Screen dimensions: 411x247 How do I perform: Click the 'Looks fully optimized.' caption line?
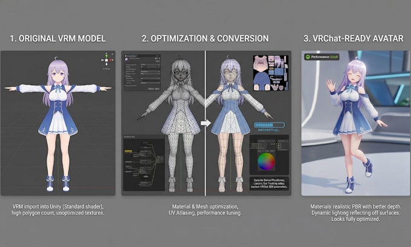(355, 219)
